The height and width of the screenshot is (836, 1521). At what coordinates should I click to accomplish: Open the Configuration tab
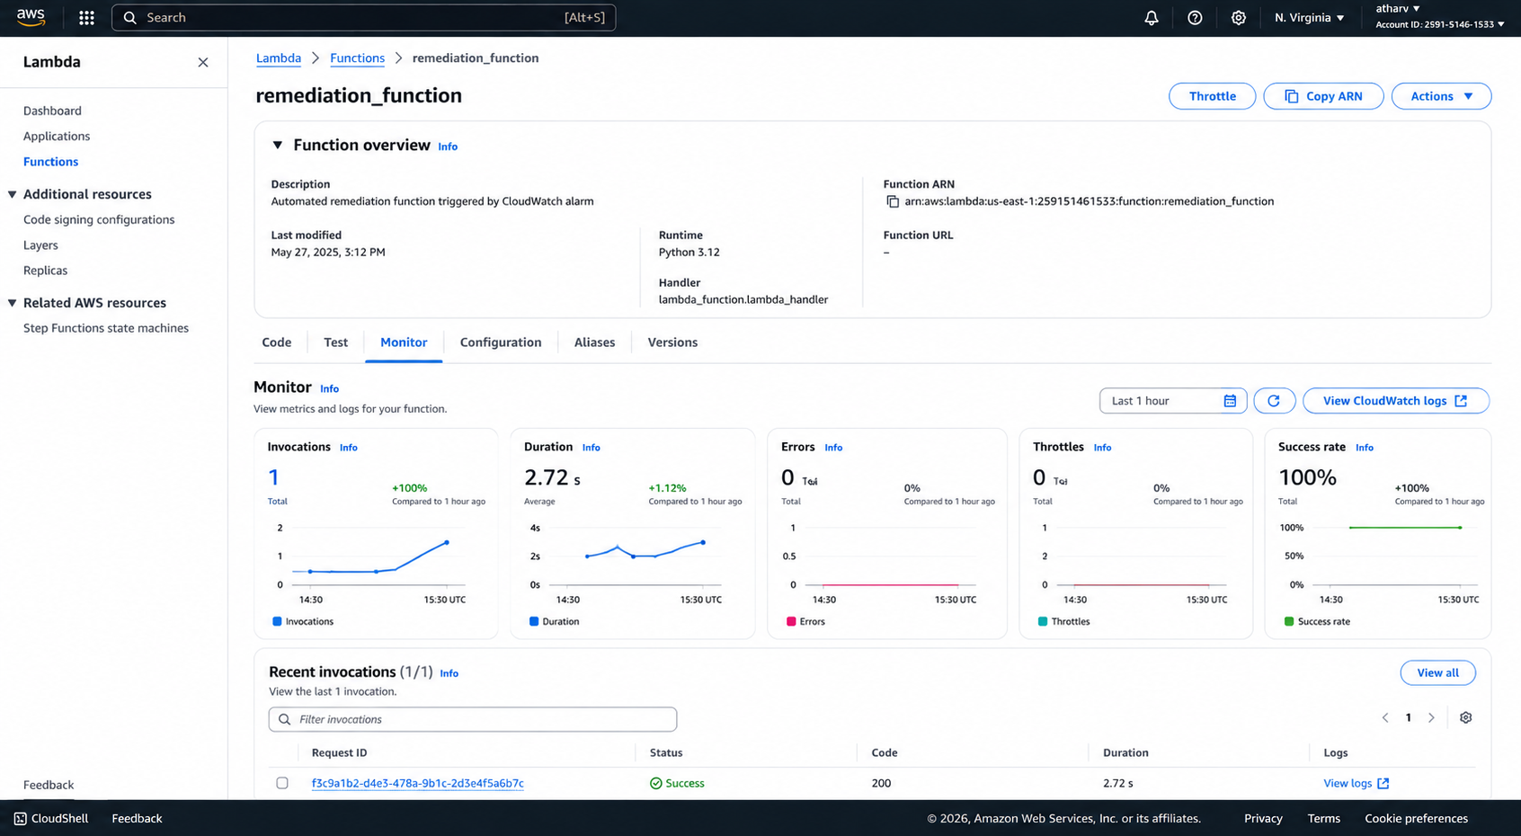pos(501,342)
